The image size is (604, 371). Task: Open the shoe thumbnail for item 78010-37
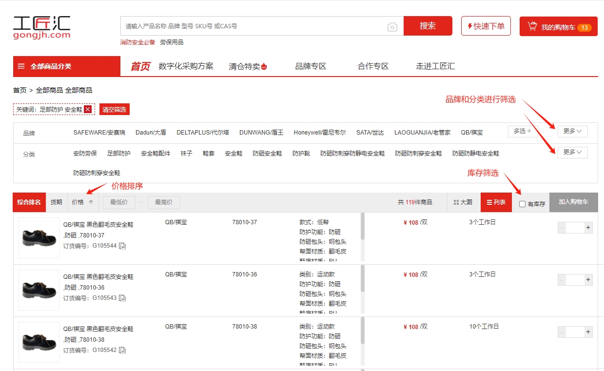(39, 238)
